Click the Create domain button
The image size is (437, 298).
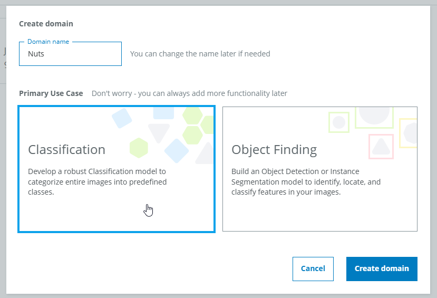382,269
